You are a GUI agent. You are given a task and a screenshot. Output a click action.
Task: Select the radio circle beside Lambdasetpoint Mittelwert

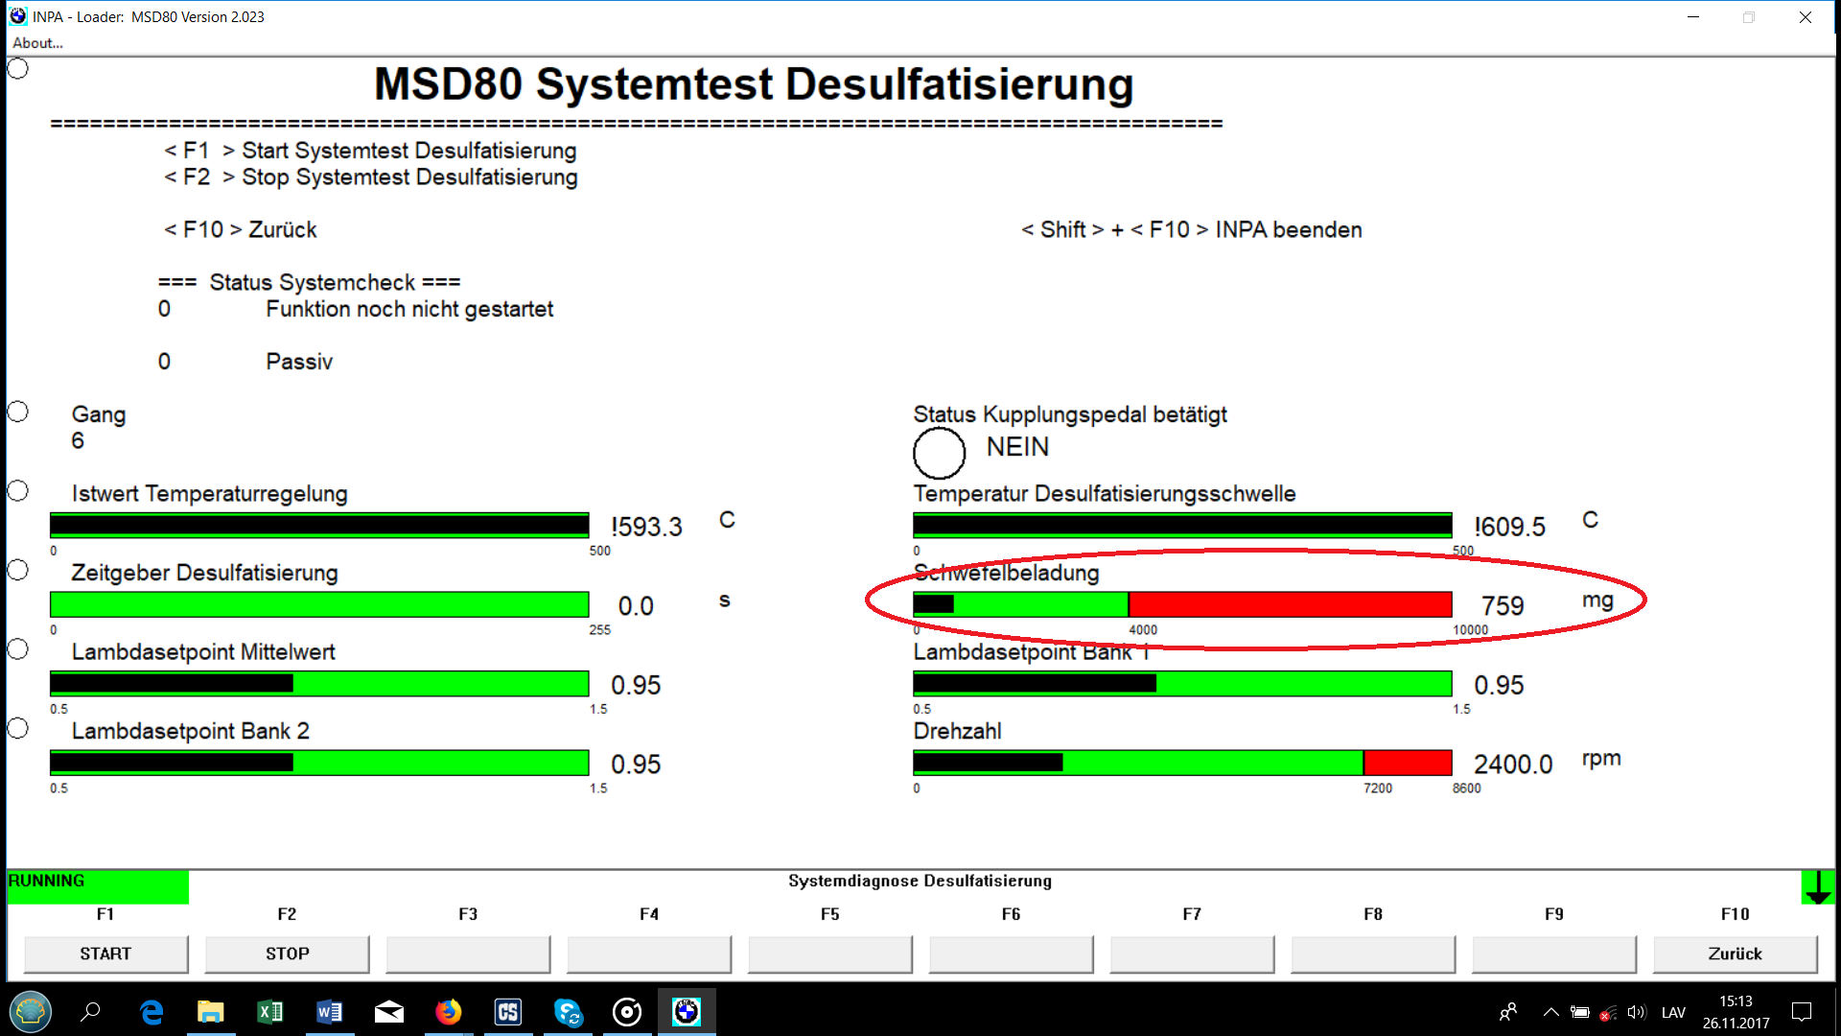point(17,649)
